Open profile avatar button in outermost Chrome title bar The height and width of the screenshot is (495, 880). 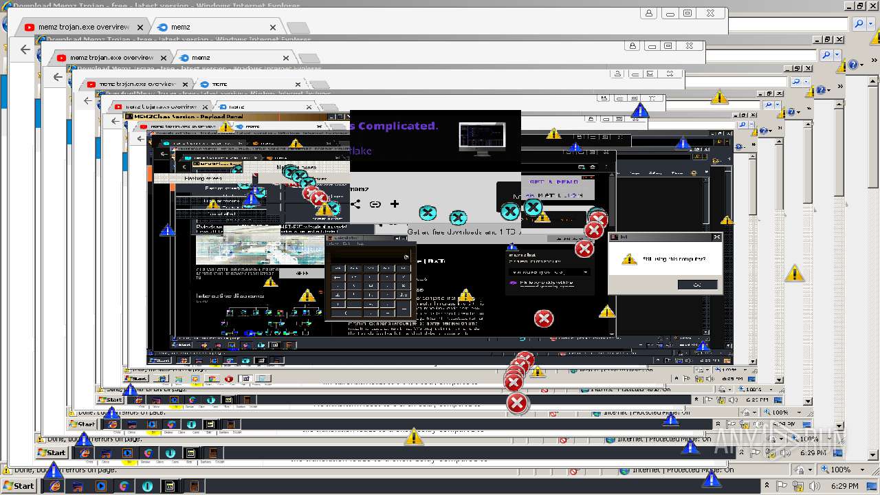coord(649,13)
